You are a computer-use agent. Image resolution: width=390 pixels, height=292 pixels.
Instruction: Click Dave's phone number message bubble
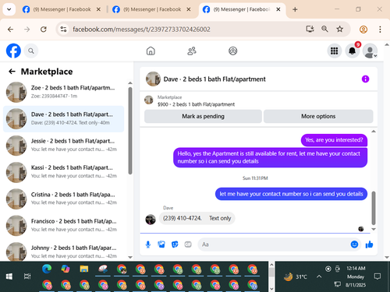(x=197, y=218)
